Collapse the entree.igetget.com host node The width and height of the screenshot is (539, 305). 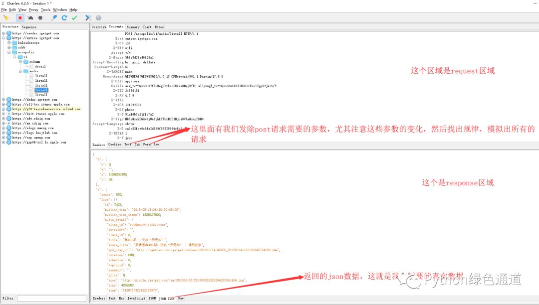point(3,38)
